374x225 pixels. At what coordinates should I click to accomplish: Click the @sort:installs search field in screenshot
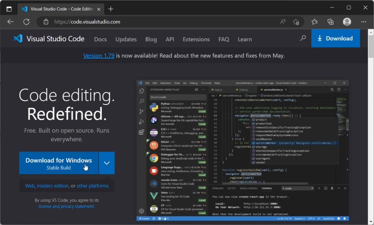click(178, 97)
